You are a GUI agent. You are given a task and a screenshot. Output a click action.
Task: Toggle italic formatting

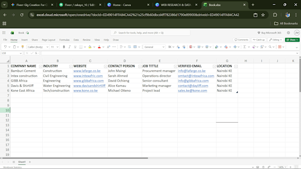(69, 47)
